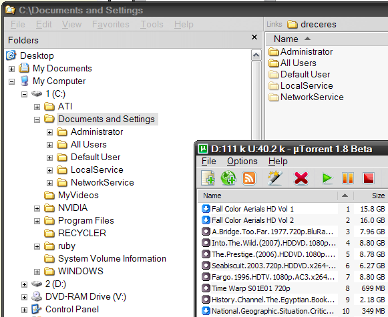
Task: Sort torrents by queue order column header
Action: (x=345, y=196)
